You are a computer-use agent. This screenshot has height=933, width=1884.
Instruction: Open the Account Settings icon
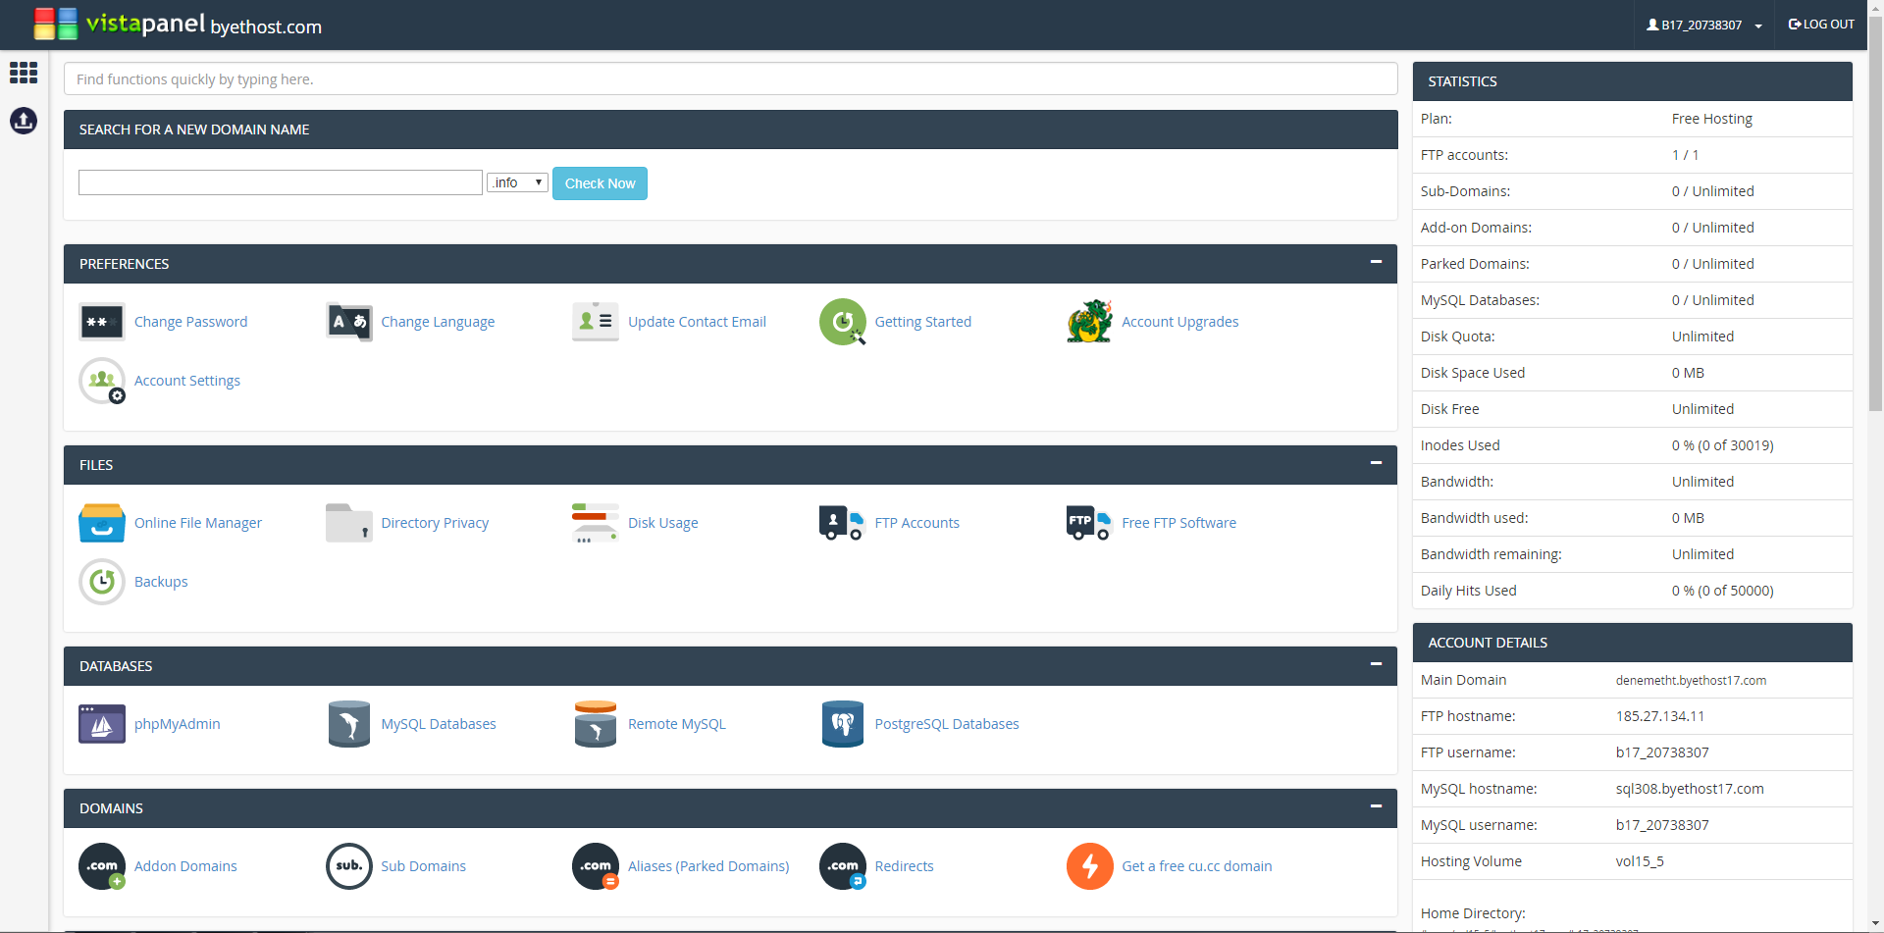tap(102, 381)
